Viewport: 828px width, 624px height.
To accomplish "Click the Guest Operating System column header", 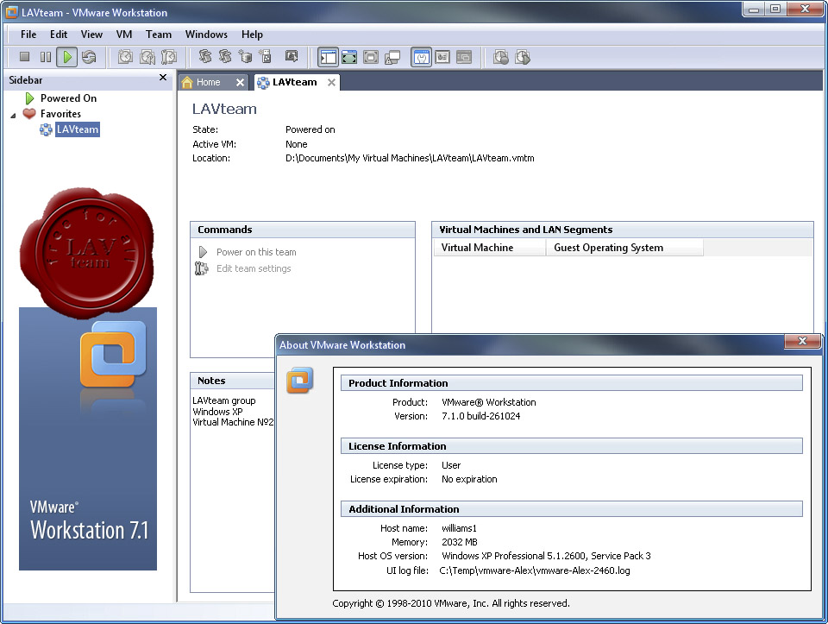I will tap(624, 248).
